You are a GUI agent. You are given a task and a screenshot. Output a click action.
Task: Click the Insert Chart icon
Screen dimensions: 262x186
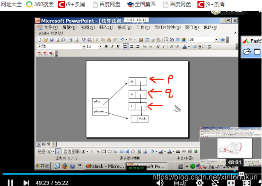coord(141,40)
